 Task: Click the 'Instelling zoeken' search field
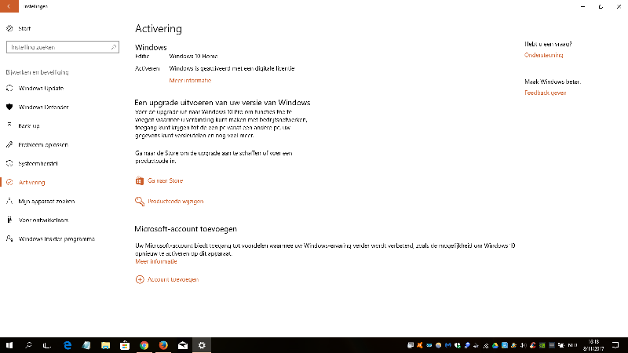coord(63,47)
